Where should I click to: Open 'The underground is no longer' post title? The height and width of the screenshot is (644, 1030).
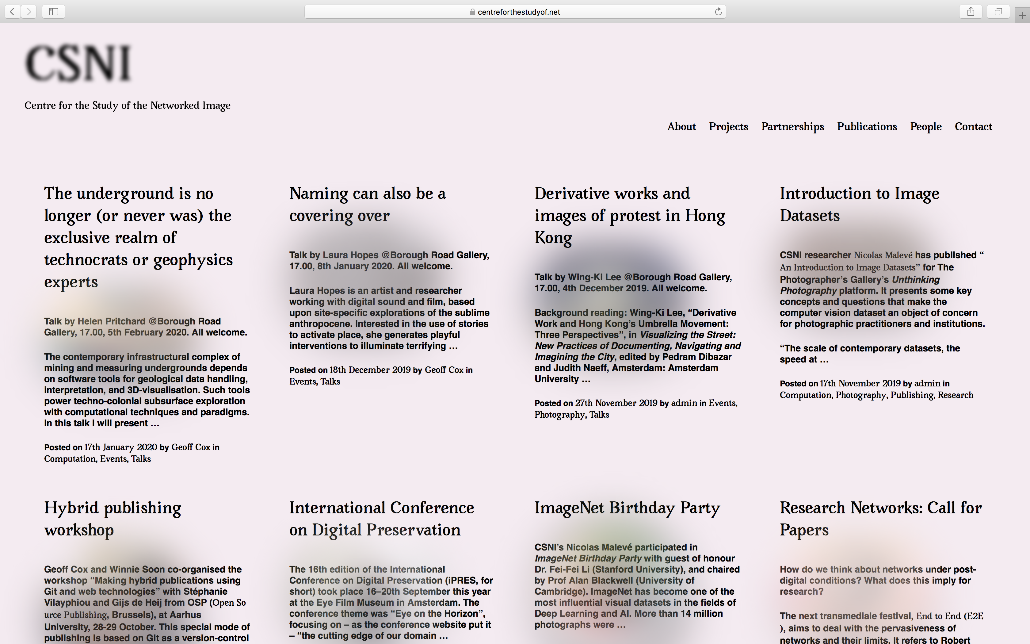click(x=138, y=237)
